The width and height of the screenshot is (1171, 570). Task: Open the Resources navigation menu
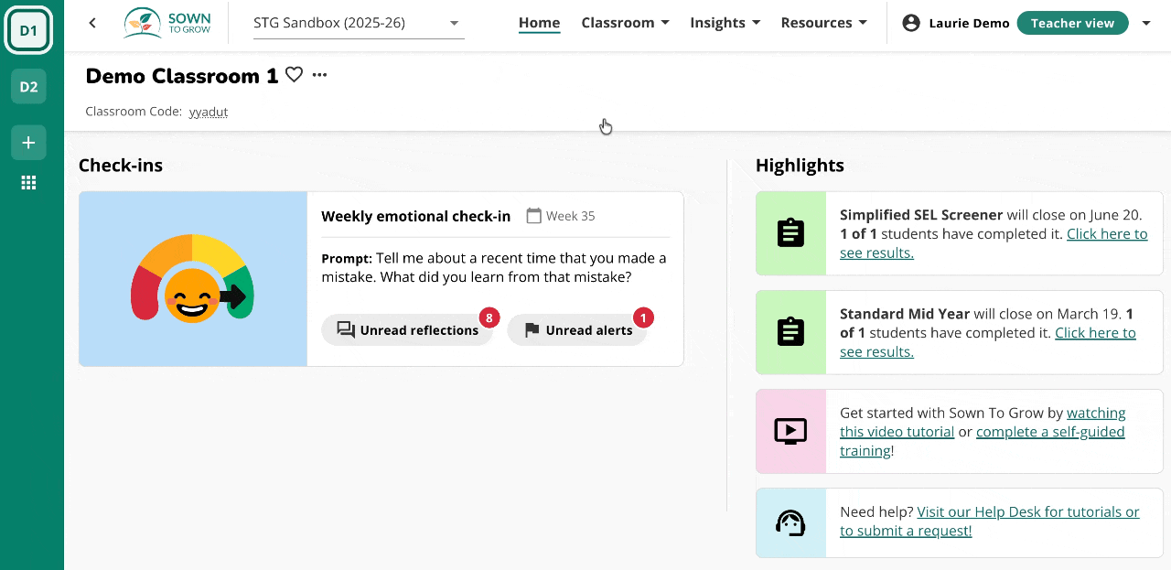click(823, 23)
